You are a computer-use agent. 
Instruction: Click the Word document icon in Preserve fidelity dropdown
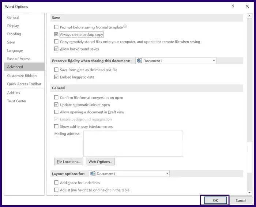click(139, 61)
